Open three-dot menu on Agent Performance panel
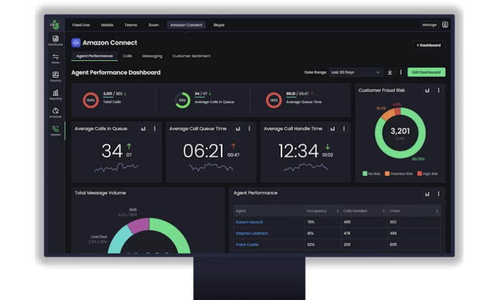500x300 pixels. [438, 194]
